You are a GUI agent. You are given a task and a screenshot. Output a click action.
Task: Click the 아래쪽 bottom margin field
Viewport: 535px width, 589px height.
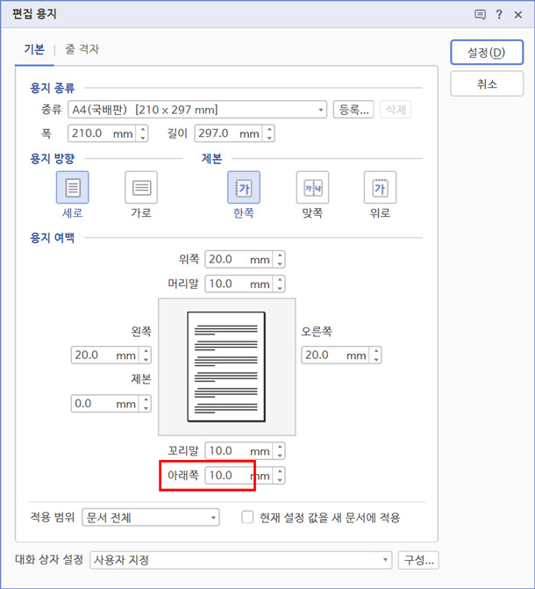click(240, 475)
